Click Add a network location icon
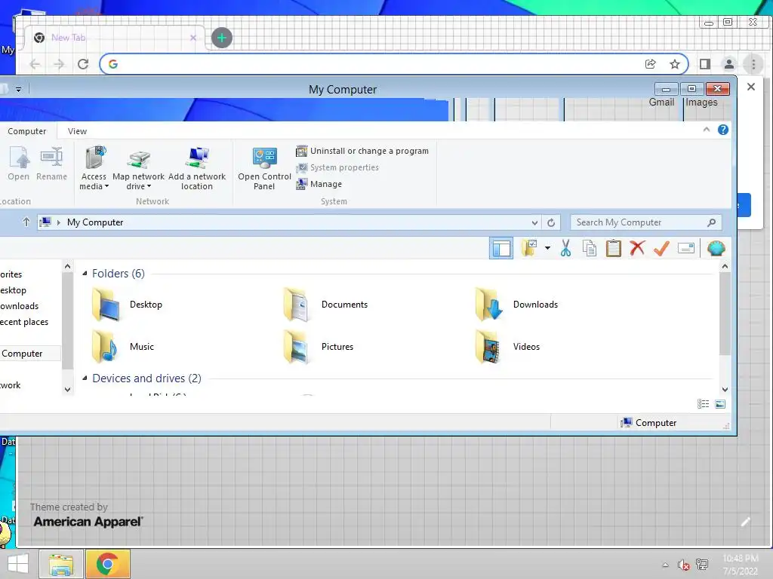The image size is (773, 579). coord(197,168)
